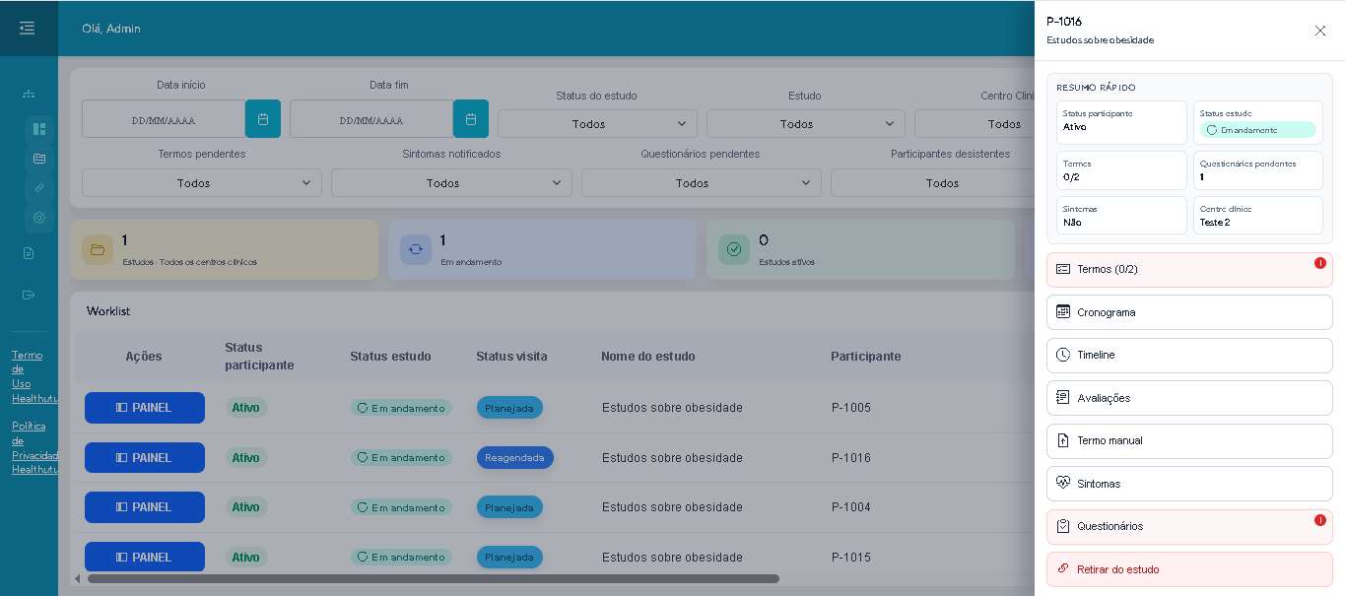Open the Cronograma section
The image size is (1345, 596).
pyautogui.click(x=1189, y=312)
